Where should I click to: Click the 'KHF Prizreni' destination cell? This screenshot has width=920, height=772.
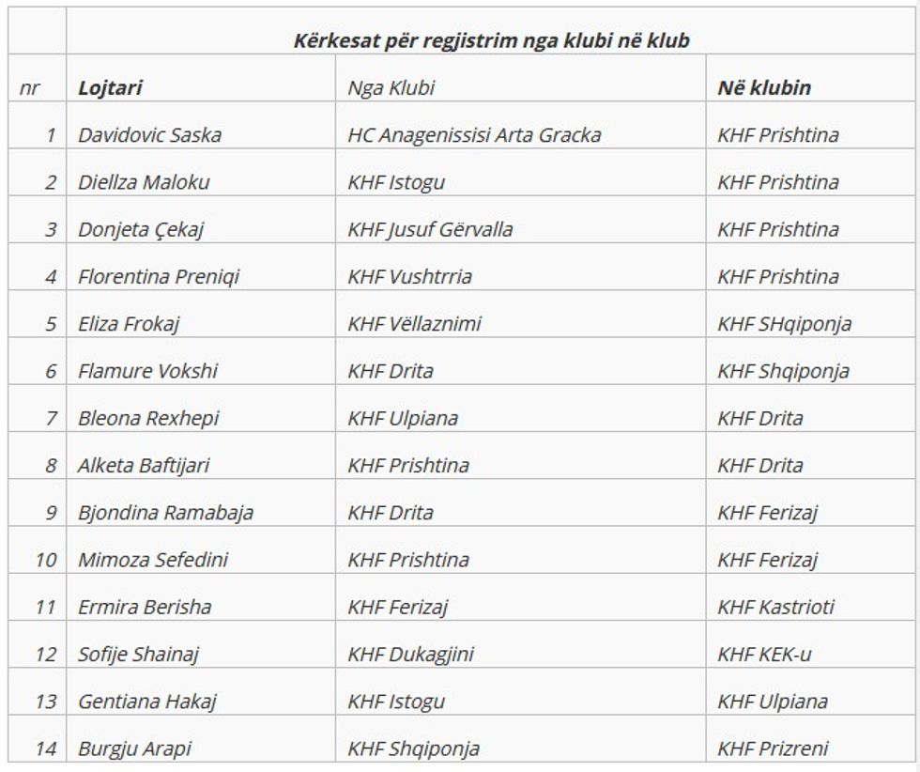coord(773,749)
